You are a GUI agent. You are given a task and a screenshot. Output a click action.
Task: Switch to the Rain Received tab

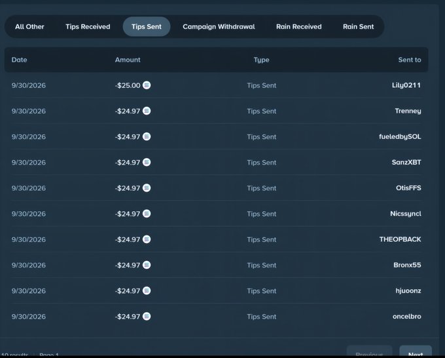299,27
